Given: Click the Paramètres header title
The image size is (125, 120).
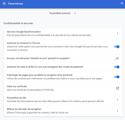Looking at the screenshot, I should click(x=15, y=4).
